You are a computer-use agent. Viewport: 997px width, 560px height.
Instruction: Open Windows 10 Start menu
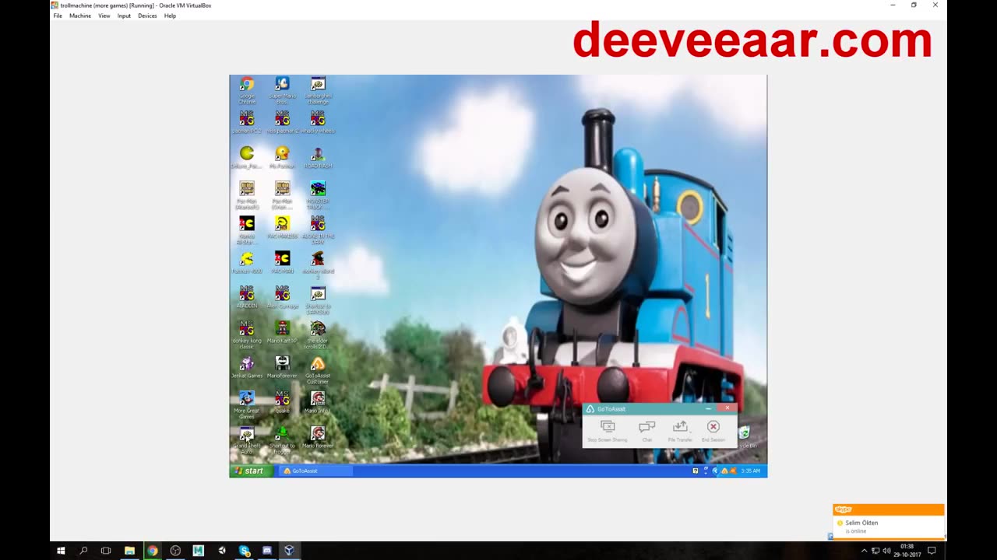[x=61, y=551]
